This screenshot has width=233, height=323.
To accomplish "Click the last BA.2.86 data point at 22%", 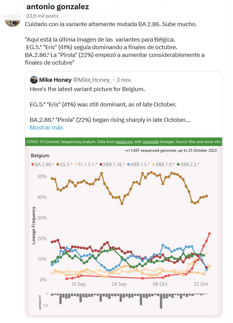I will tap(209, 233).
